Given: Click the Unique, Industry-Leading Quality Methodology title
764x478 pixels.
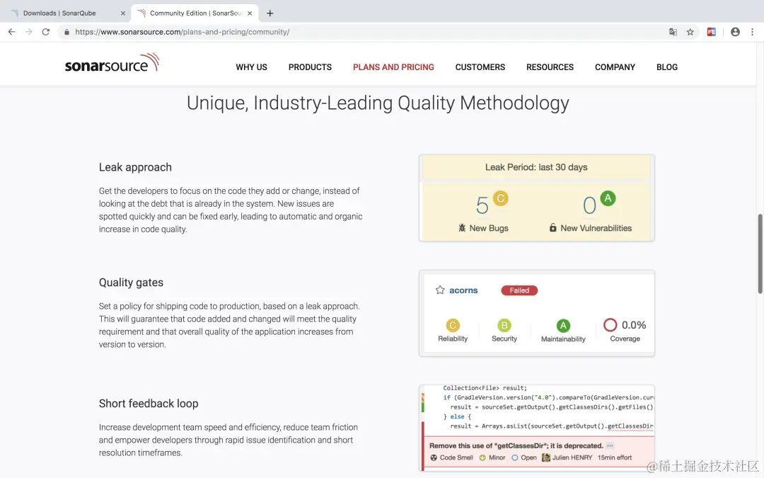Looking at the screenshot, I should point(378,103).
